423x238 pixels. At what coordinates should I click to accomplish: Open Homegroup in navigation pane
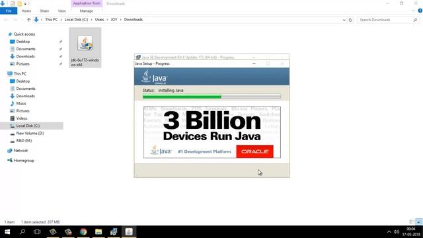(24, 161)
